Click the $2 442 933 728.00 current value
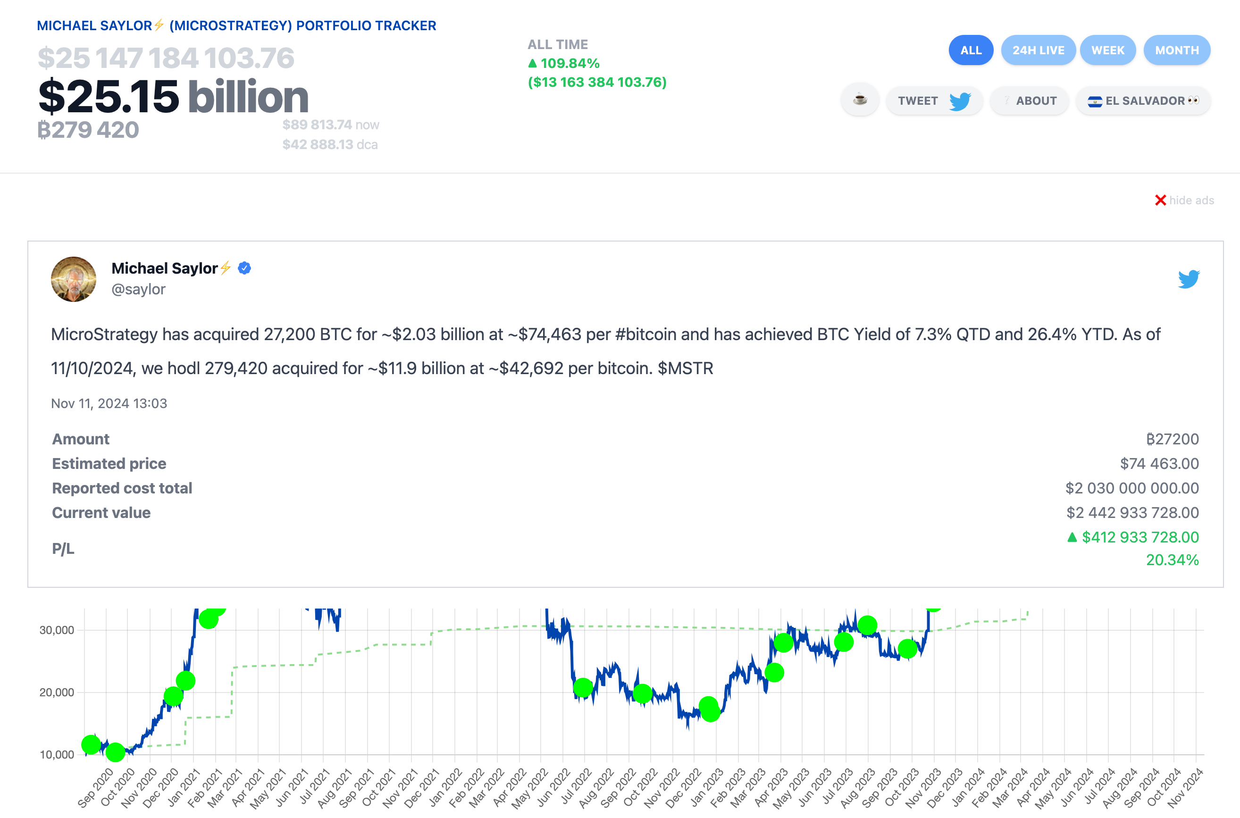The width and height of the screenshot is (1240, 818). [x=1132, y=512]
